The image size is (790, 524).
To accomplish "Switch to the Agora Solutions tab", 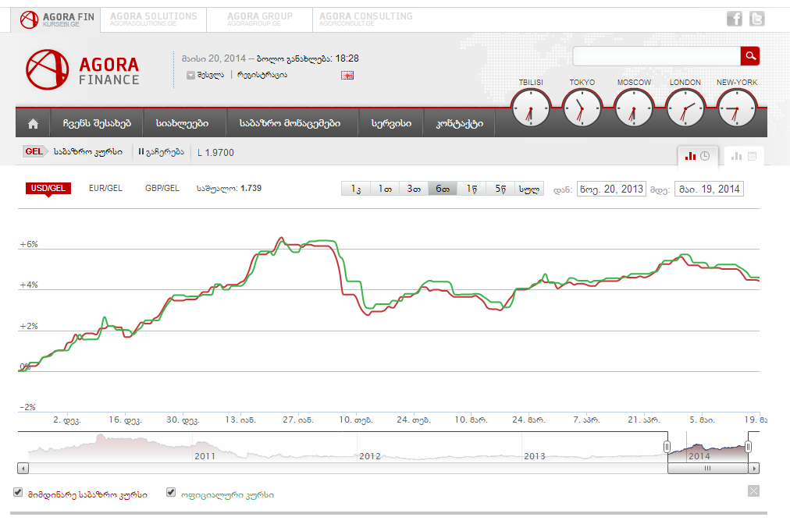I will (154, 19).
